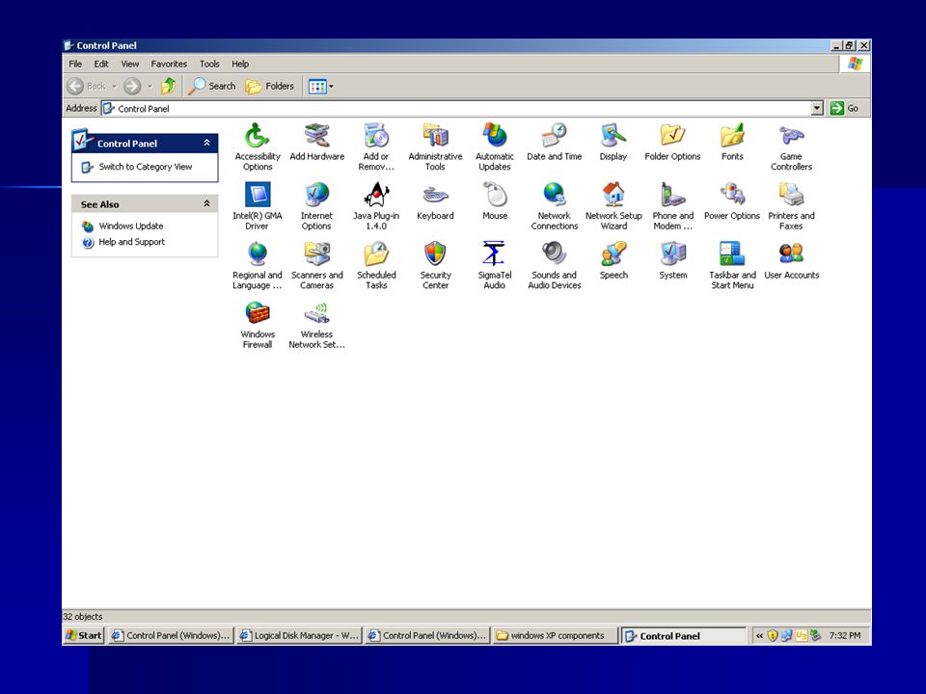Open Game Controllers applet

coord(791,147)
